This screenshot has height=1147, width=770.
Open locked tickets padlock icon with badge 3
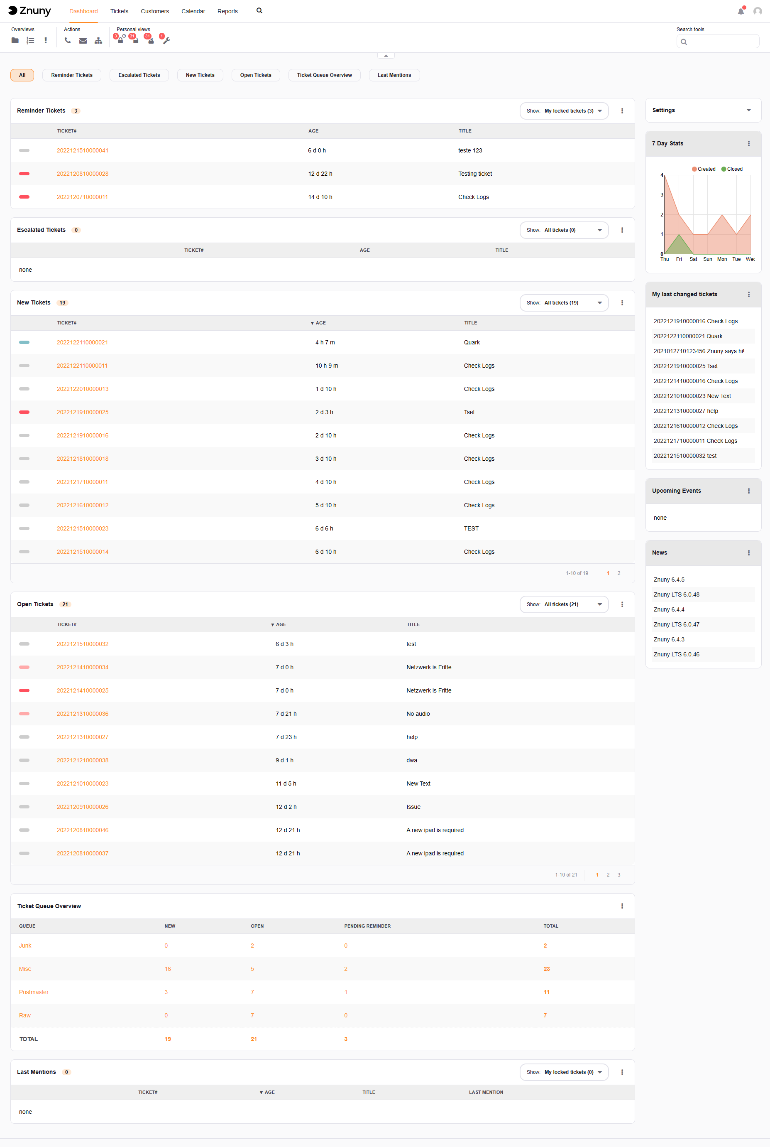[x=120, y=40]
